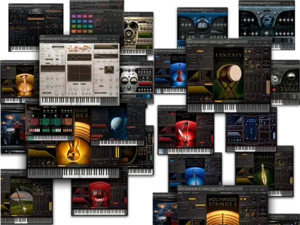Screen dimensions: 300x225
Task: Click the Fab Four round logo dial
Action: 276,79
